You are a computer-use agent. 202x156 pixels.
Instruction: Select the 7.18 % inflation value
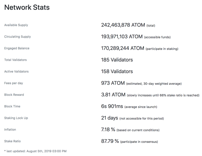point(108,130)
